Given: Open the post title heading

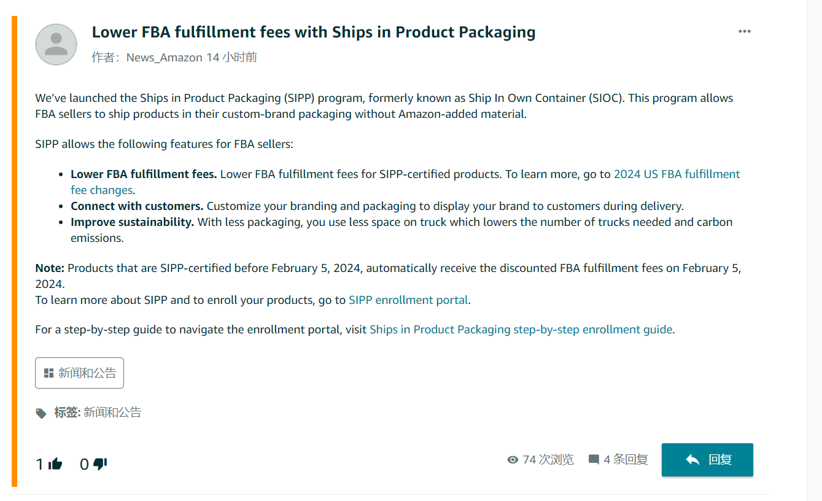Looking at the screenshot, I should click(313, 32).
